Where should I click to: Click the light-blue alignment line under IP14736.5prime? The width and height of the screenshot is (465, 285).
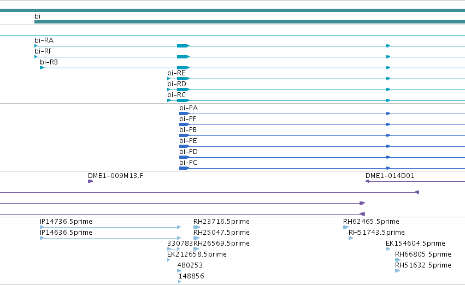110,227
